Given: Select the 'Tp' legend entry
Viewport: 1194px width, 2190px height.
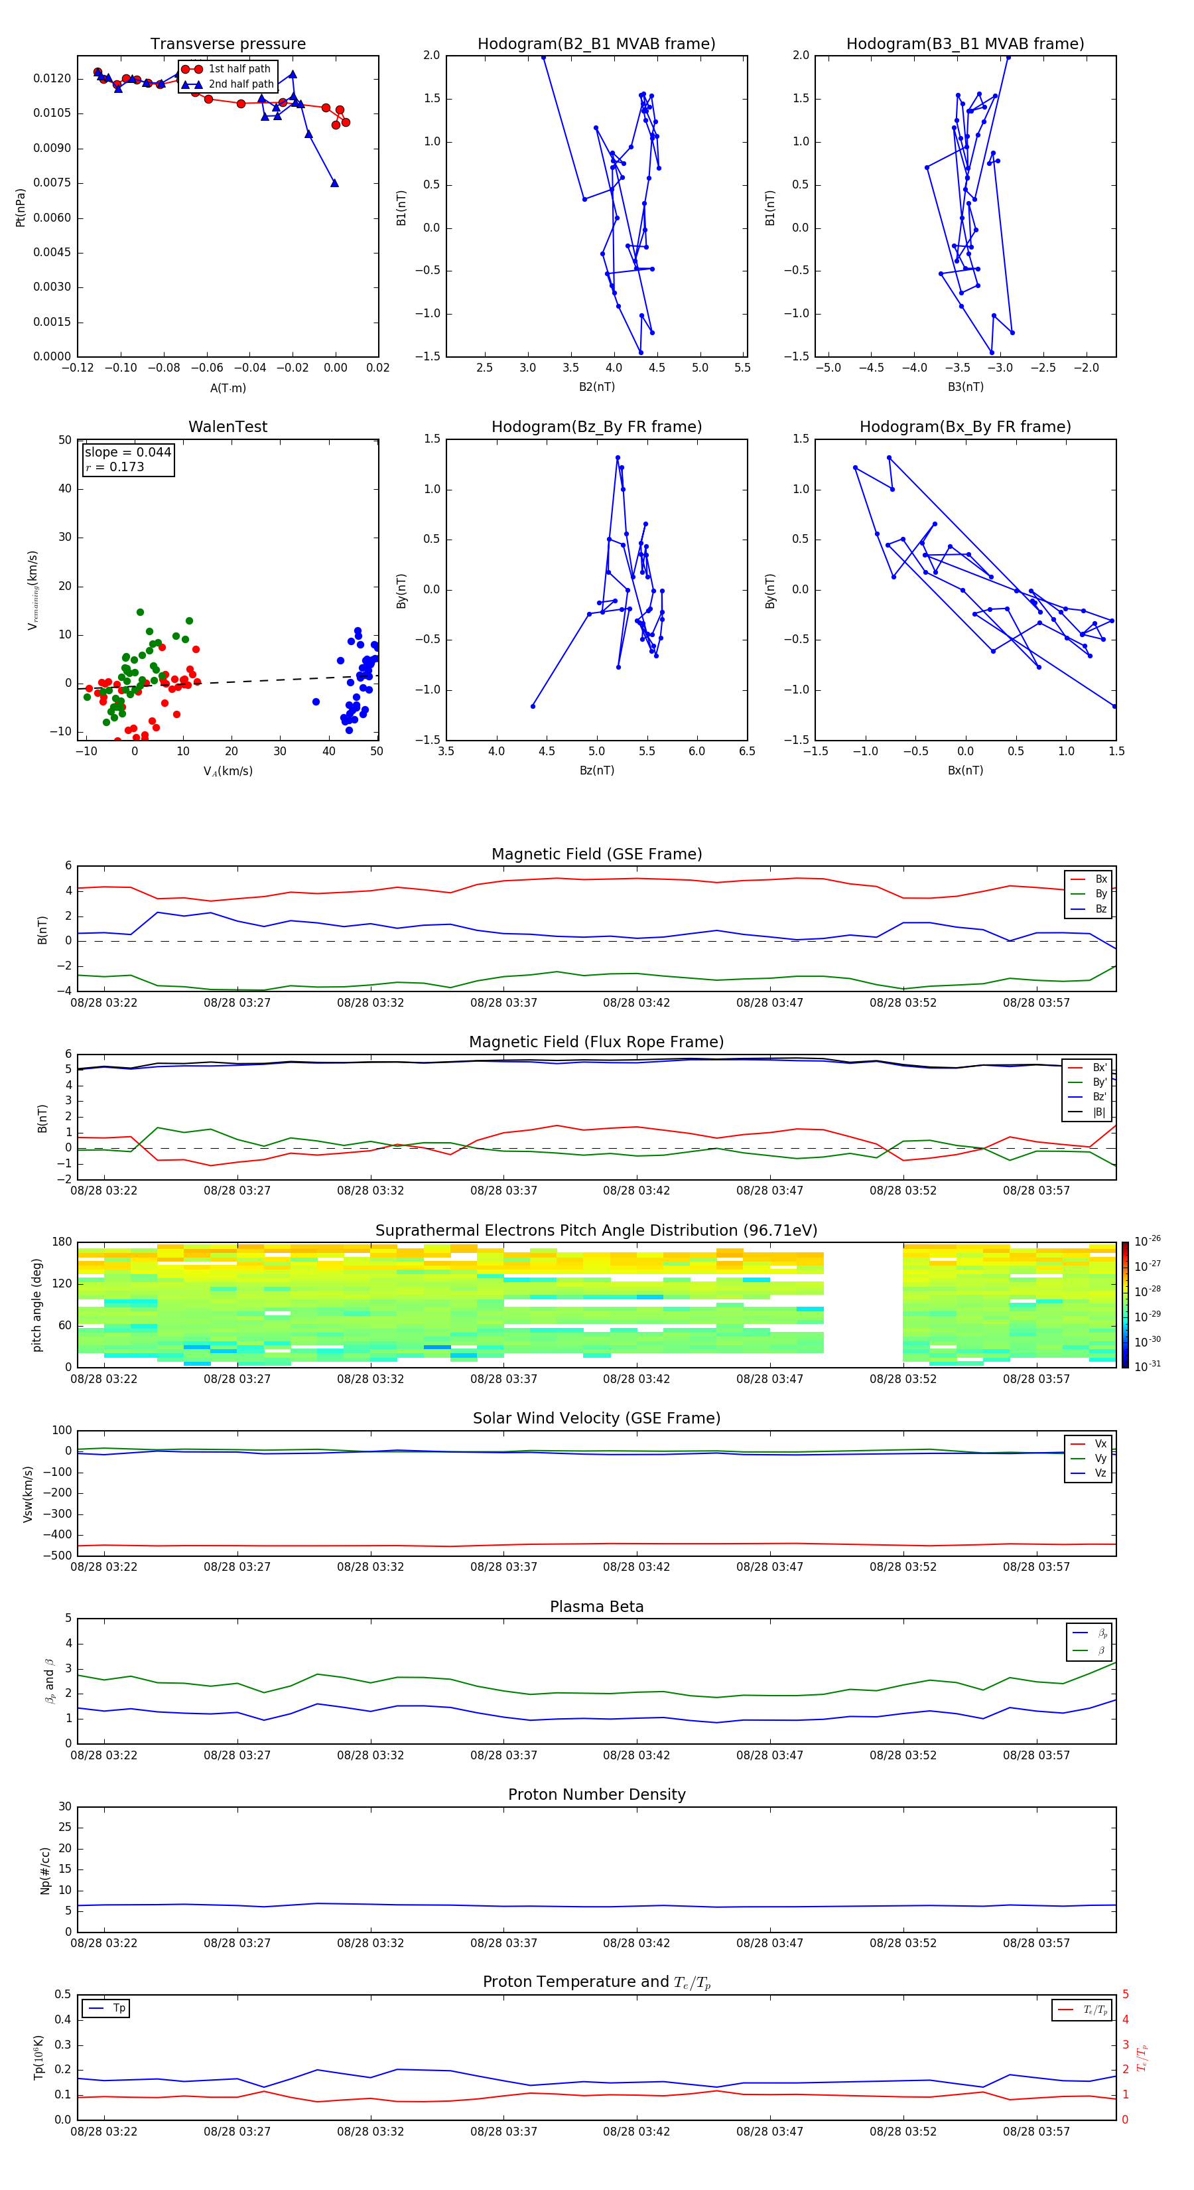Looking at the screenshot, I should point(106,2009).
